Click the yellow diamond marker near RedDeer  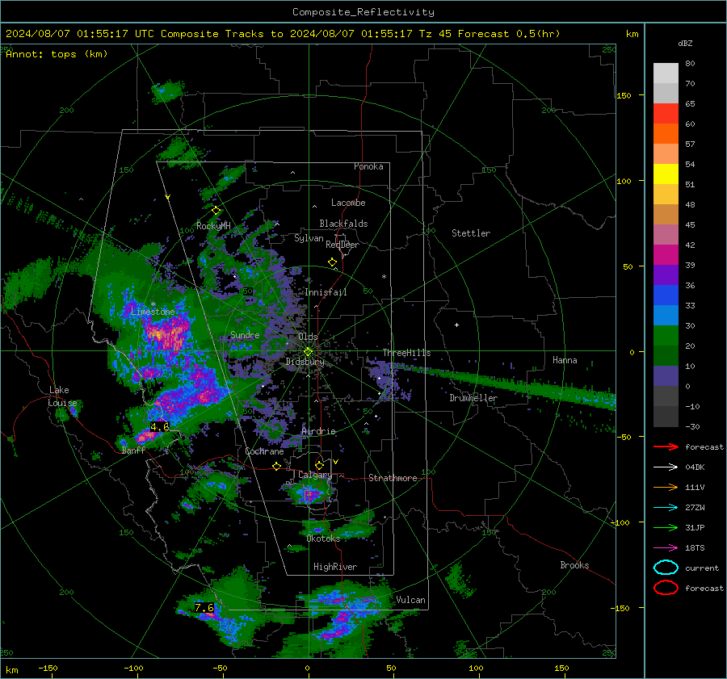click(332, 262)
